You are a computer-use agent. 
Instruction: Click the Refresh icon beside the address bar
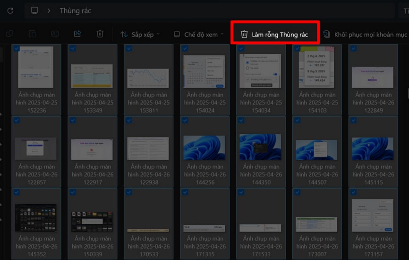[10, 10]
